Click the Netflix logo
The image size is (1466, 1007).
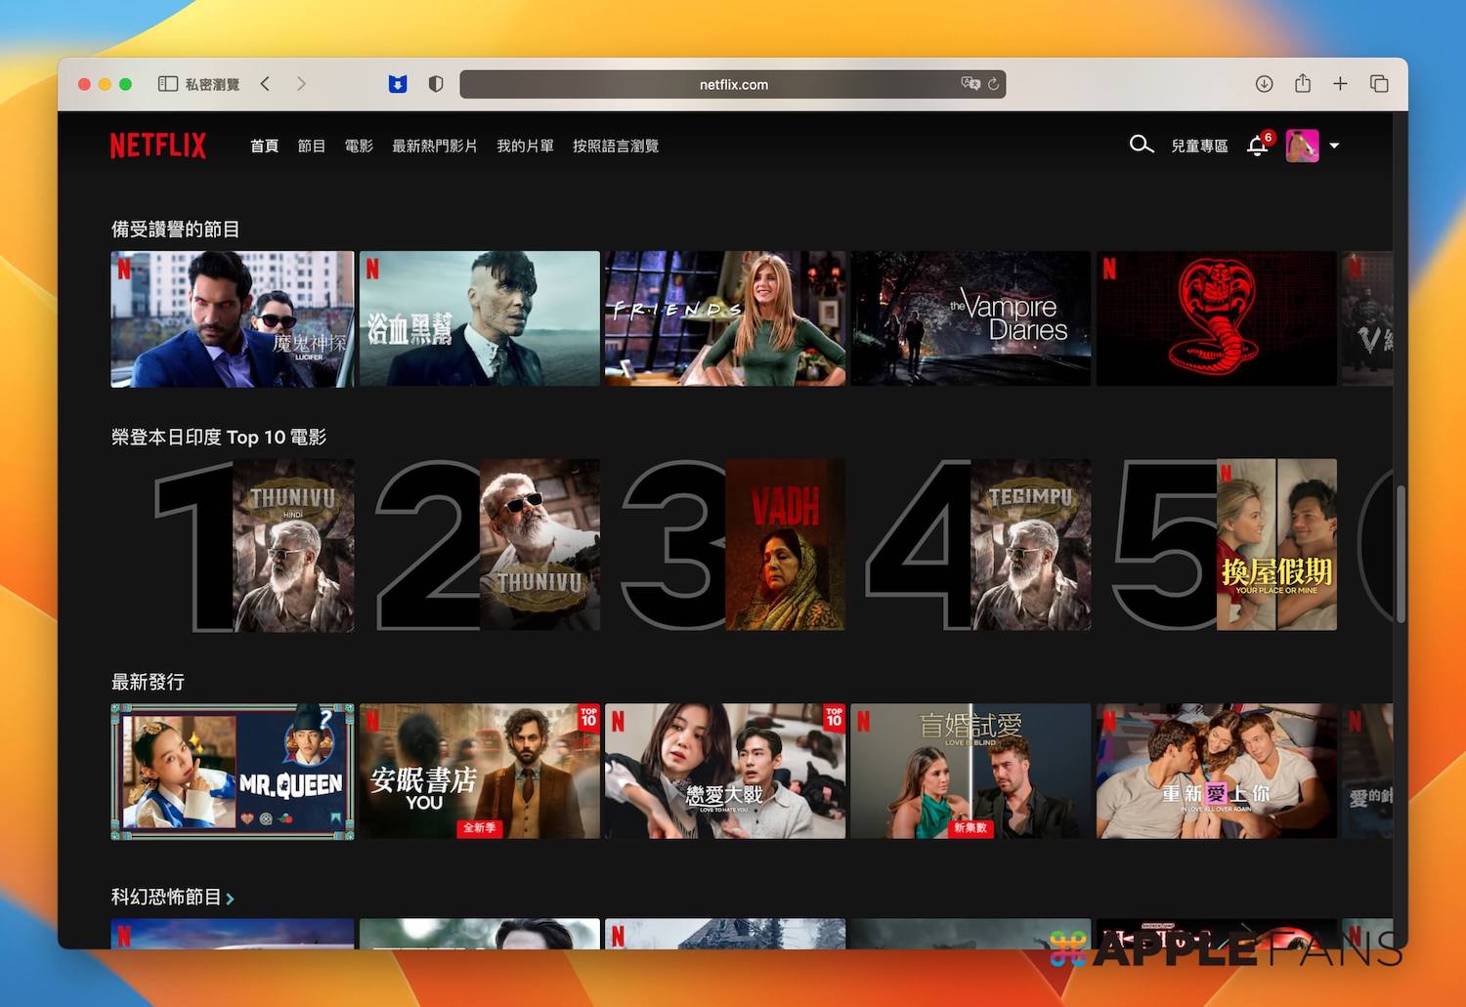pos(158,146)
